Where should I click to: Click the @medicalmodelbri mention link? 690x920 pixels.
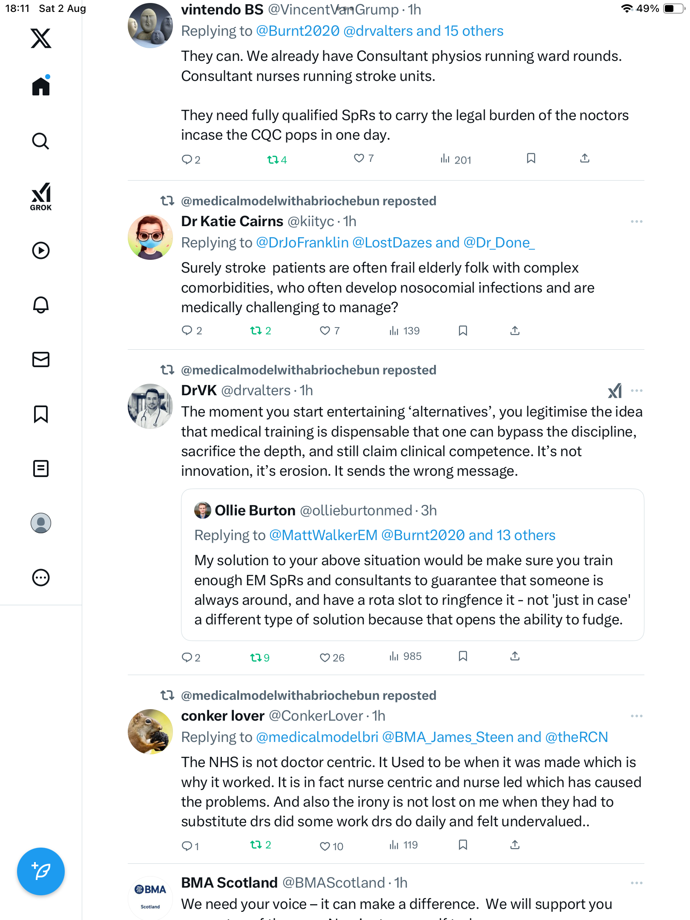point(317,737)
